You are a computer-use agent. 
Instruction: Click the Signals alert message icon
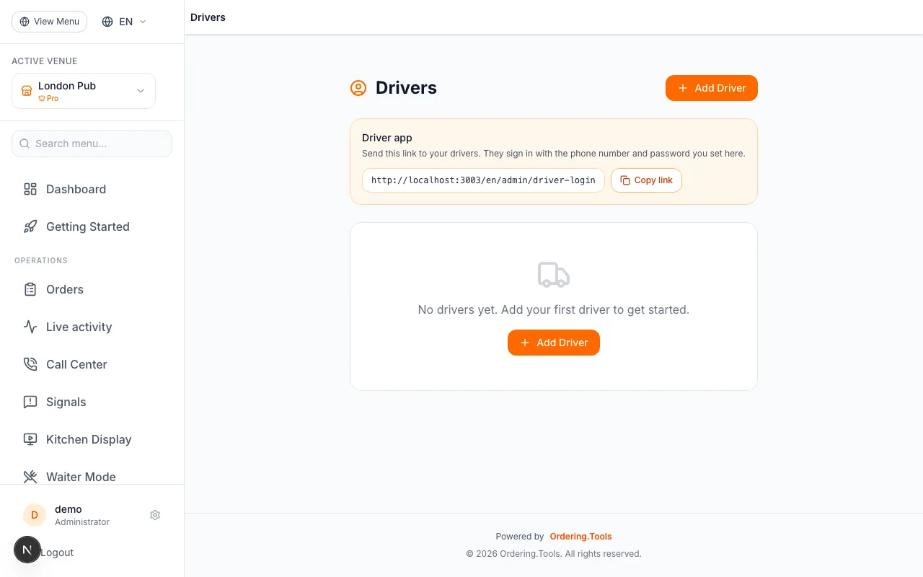coord(30,402)
